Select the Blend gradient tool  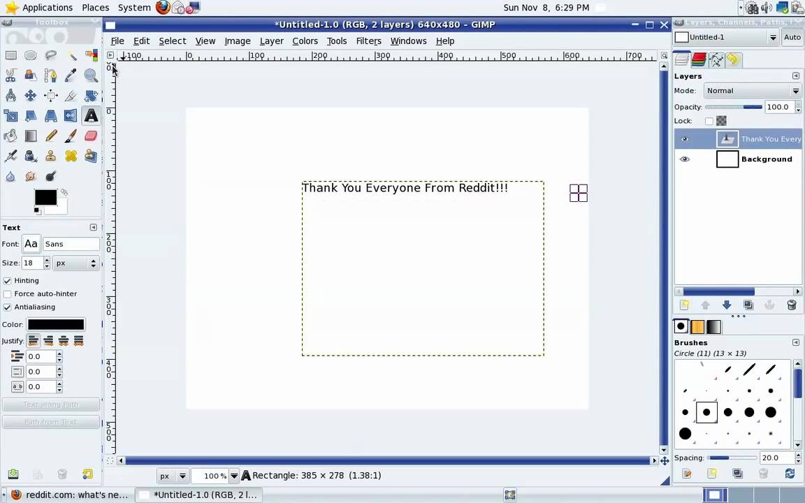point(31,136)
